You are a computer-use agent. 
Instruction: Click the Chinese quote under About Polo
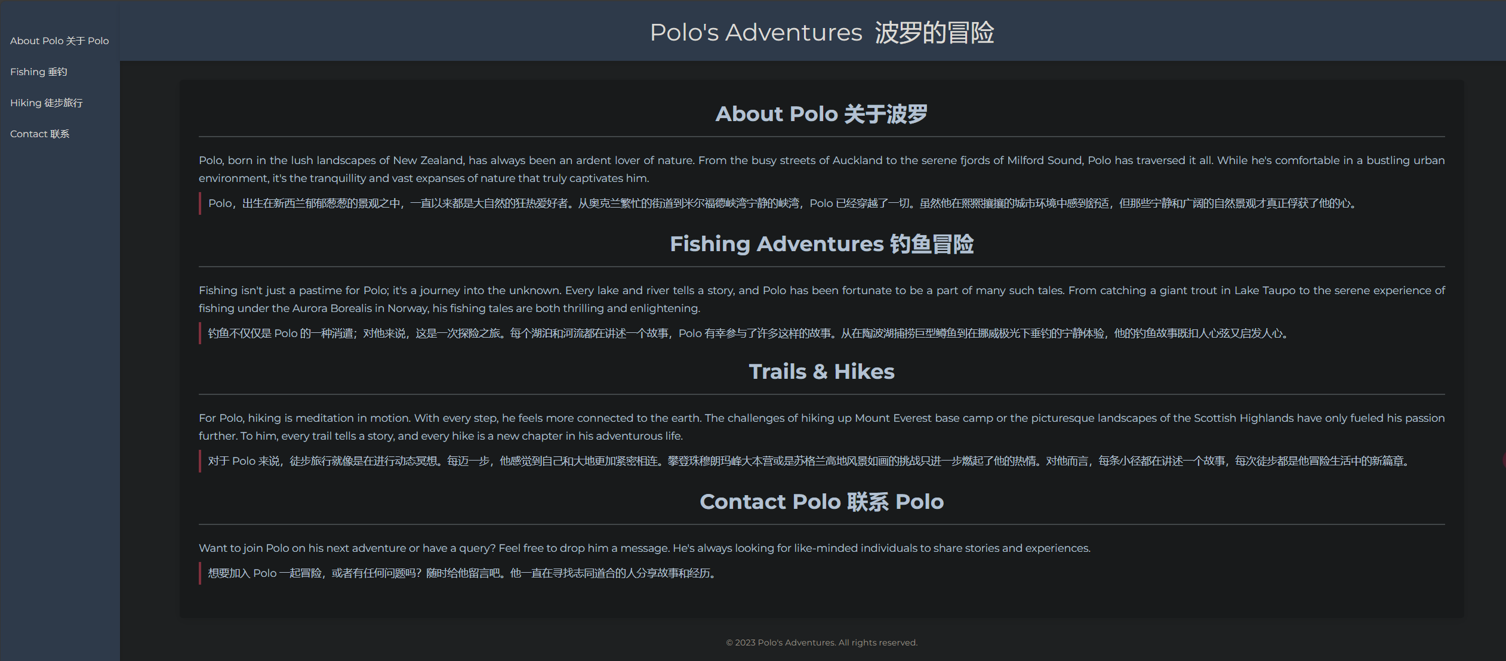(x=782, y=203)
